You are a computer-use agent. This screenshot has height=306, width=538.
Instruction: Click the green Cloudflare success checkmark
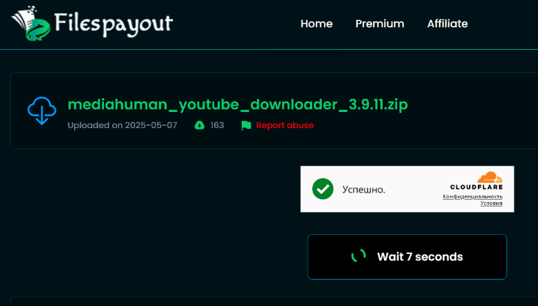[x=323, y=189]
